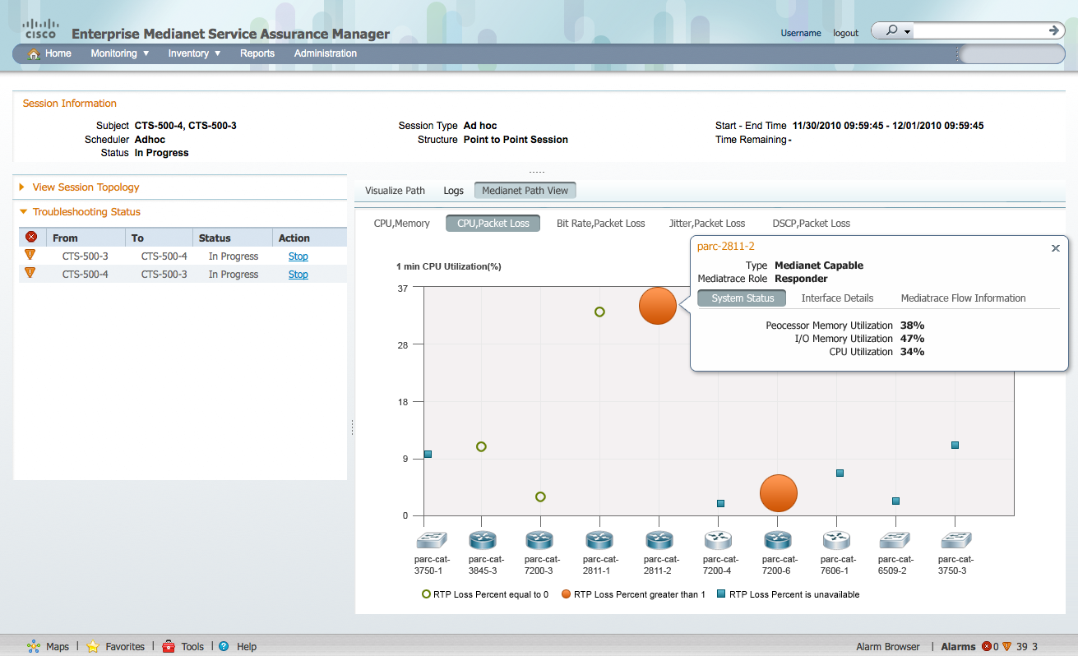Click the parc-cat-3845-3 router icon
Screen dimensions: 1078x656
(x=482, y=540)
